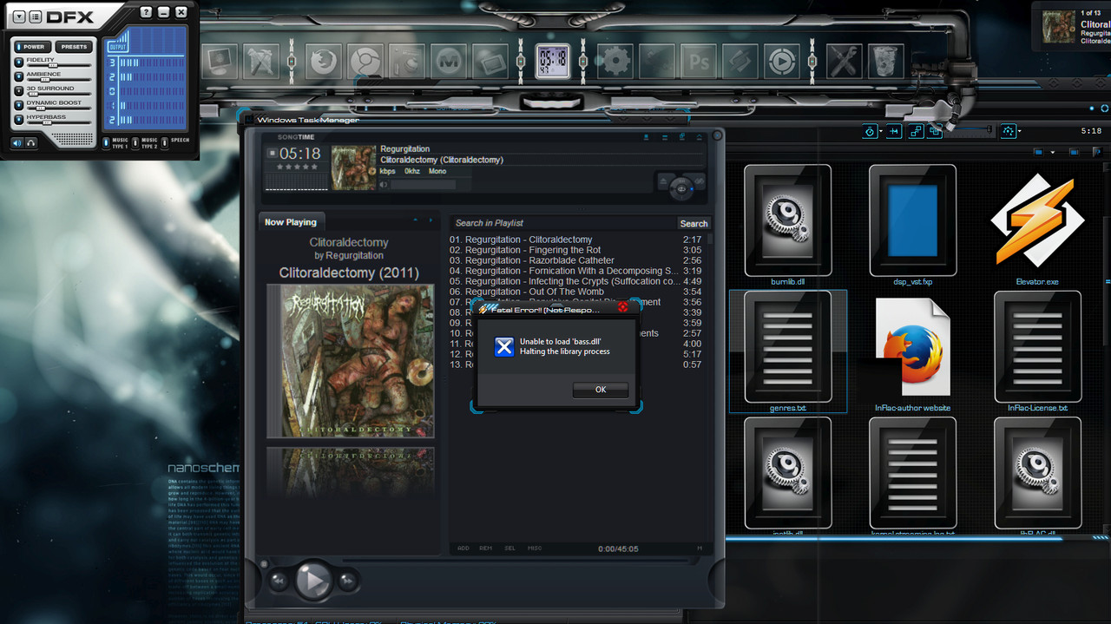Open the media player dock icon
The height and width of the screenshot is (624, 1111).
point(782,62)
